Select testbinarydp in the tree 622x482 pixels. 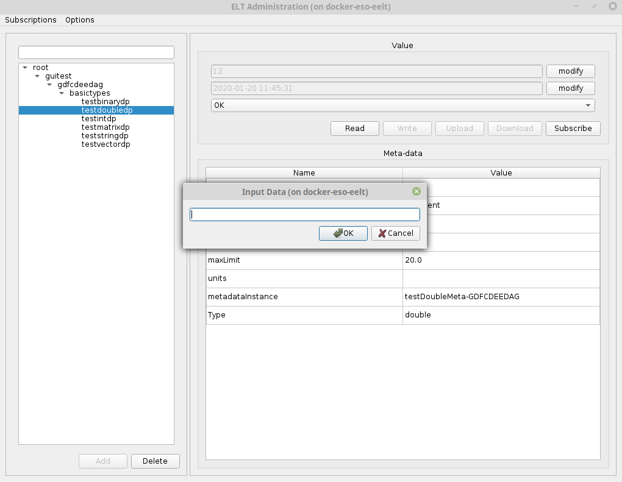[105, 102]
